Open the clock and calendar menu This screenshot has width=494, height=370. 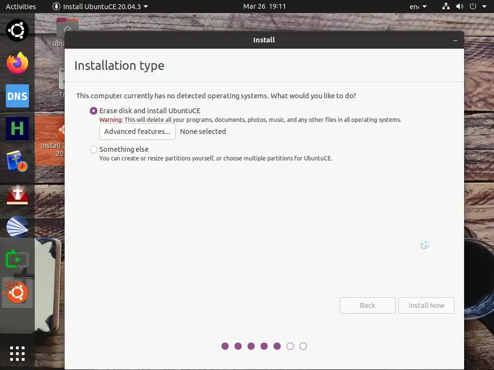[264, 6]
